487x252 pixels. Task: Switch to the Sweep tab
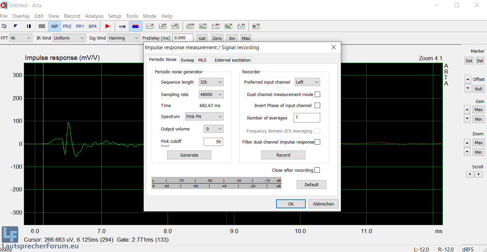pyautogui.click(x=187, y=60)
